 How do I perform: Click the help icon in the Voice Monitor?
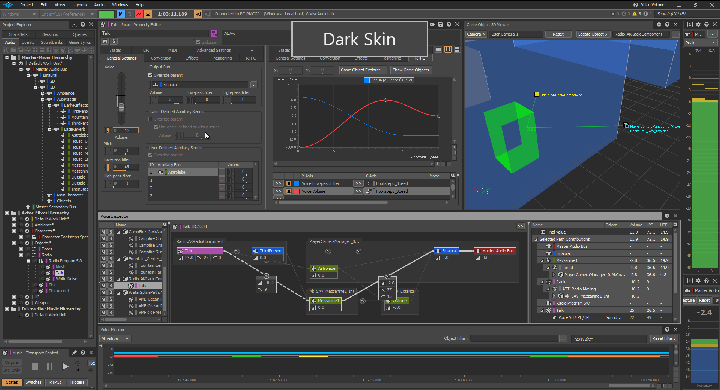click(x=667, y=330)
